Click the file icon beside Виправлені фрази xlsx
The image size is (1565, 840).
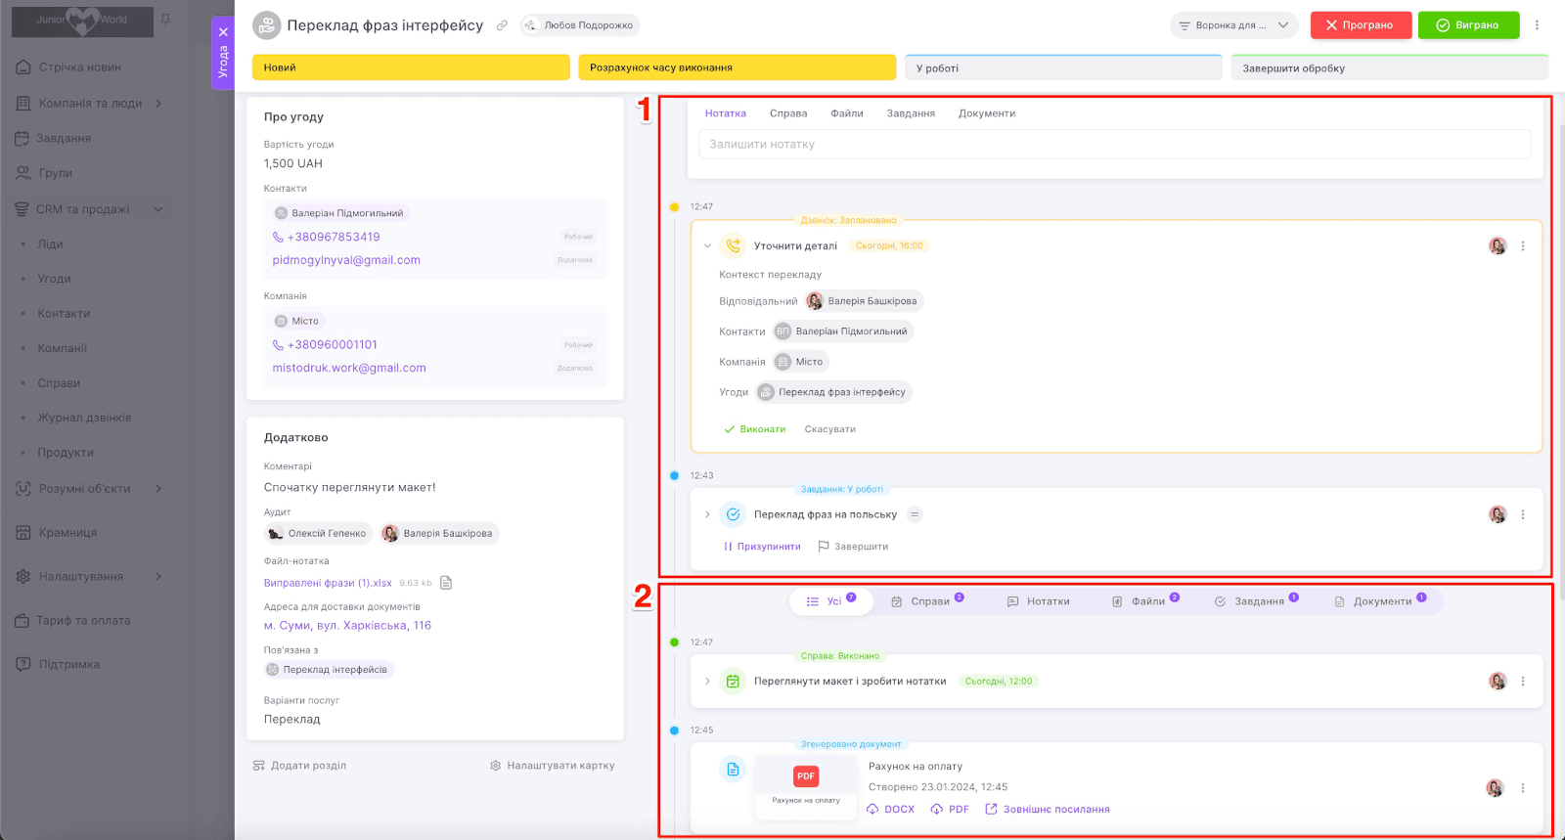pyautogui.click(x=446, y=583)
